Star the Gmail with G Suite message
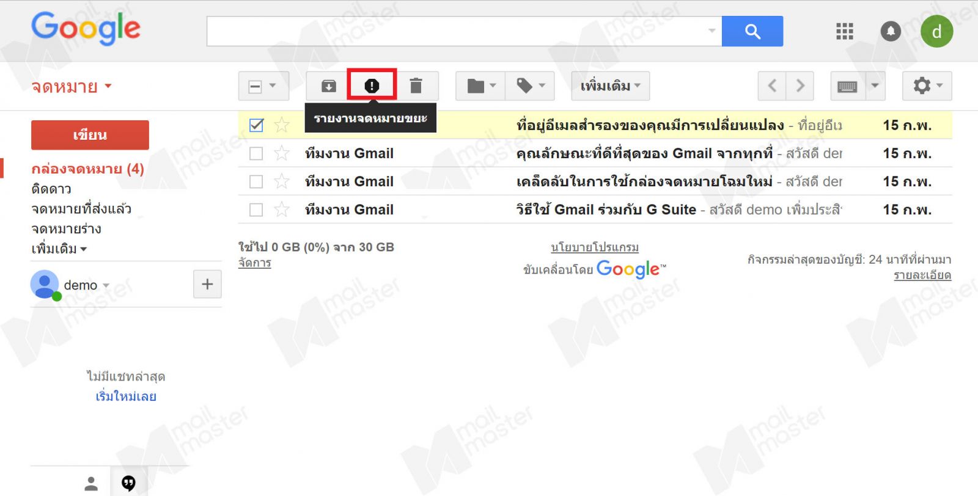The image size is (978, 496). 282,210
